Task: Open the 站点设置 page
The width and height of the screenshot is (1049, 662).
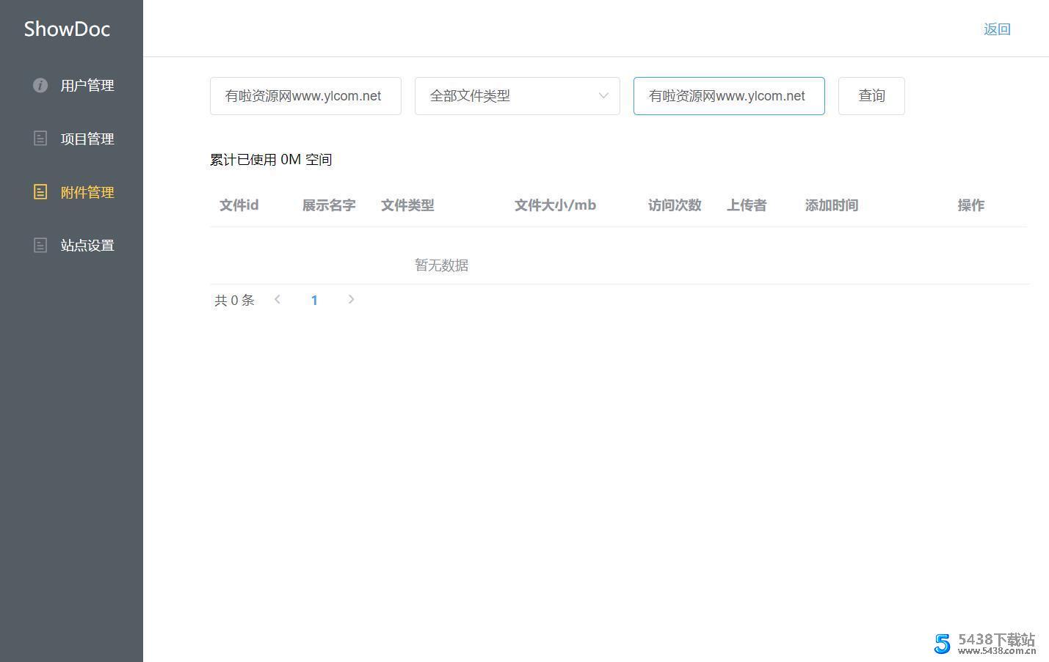Action: pyautogui.click(x=87, y=246)
